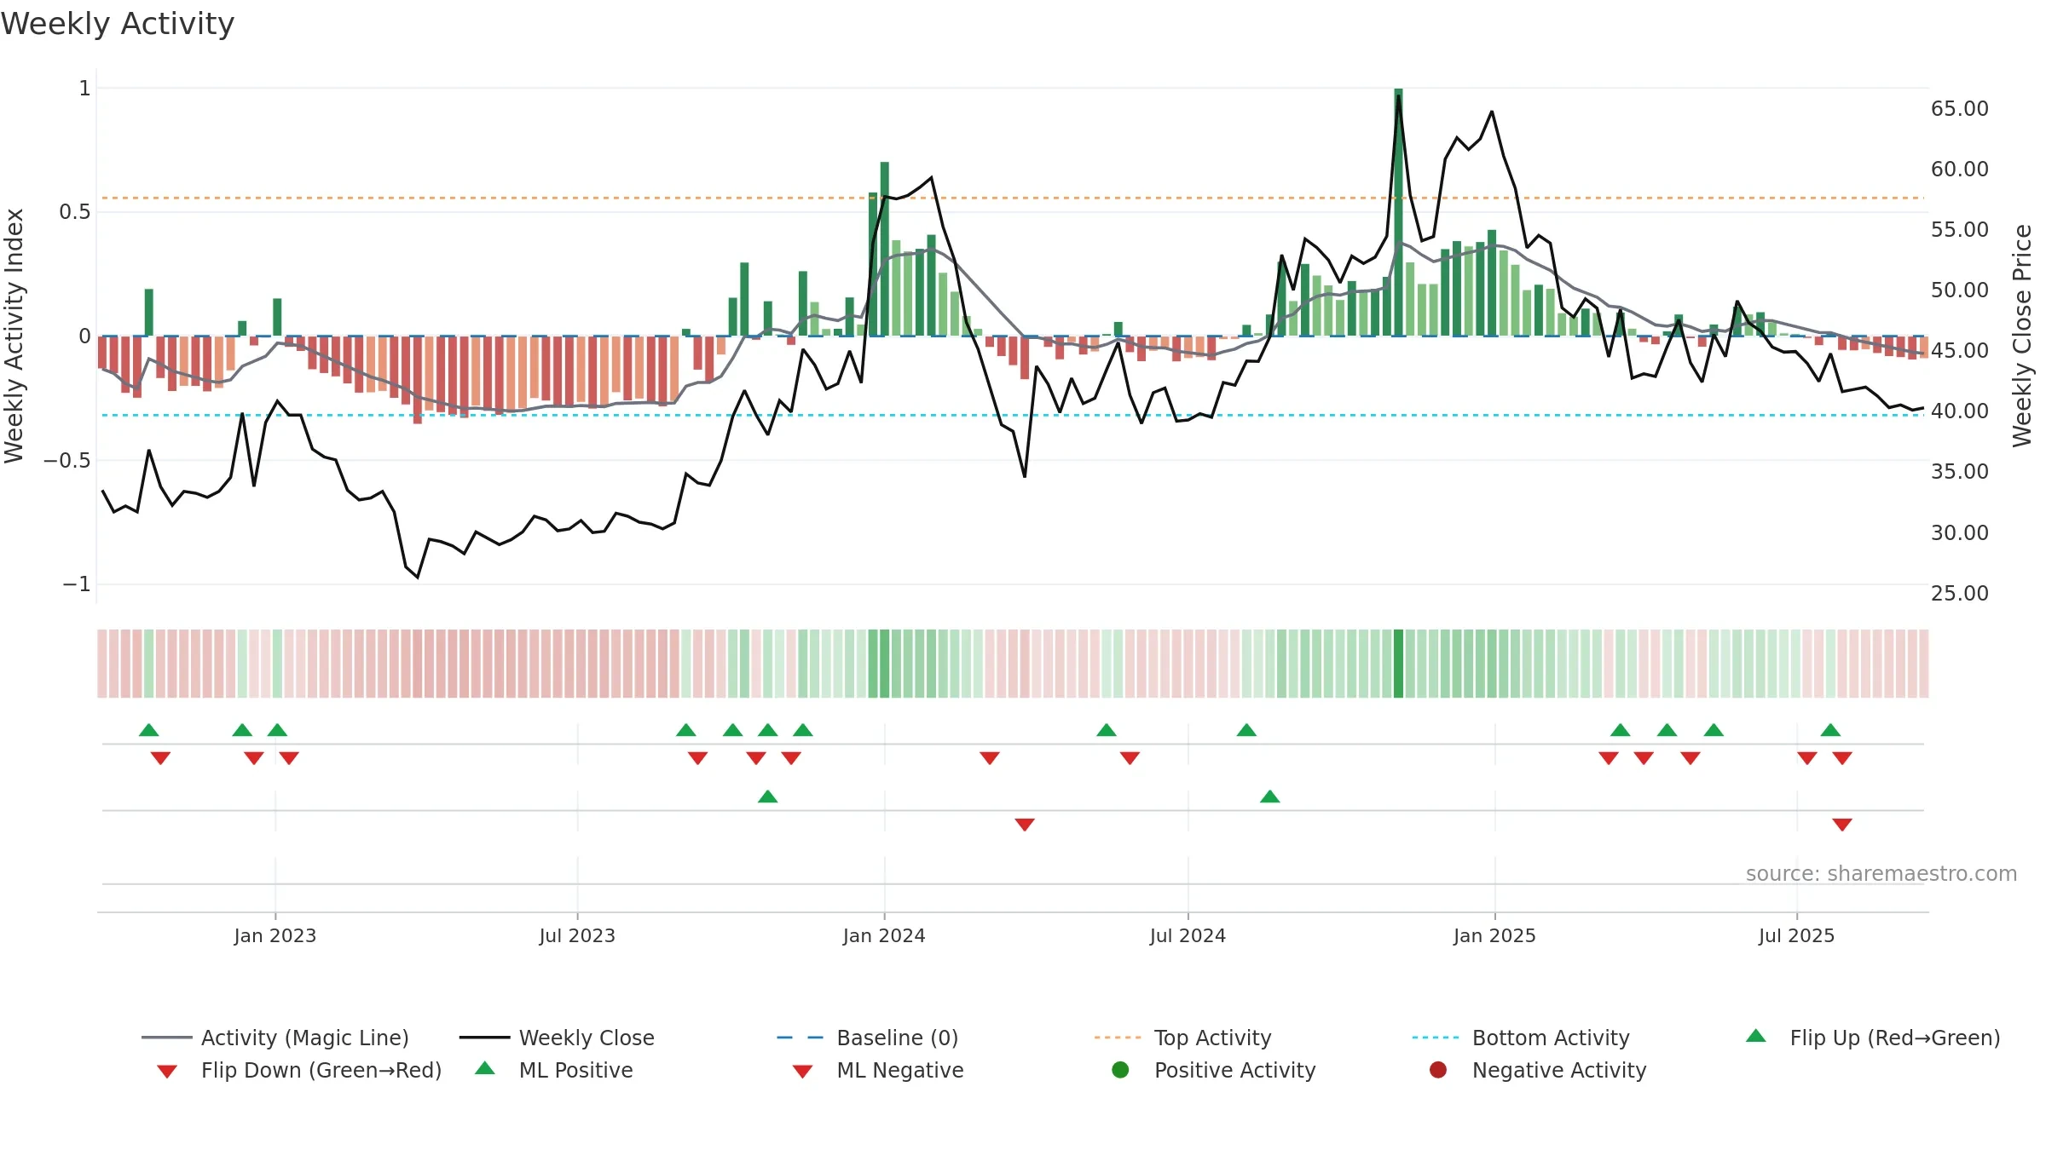Click the Flip Down (Green→Red) legend triangle
The width and height of the screenshot is (2046, 1150).
tap(167, 1072)
